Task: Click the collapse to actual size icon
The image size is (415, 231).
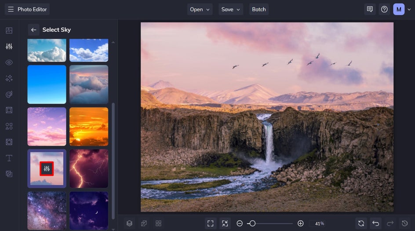Action: coord(225,224)
